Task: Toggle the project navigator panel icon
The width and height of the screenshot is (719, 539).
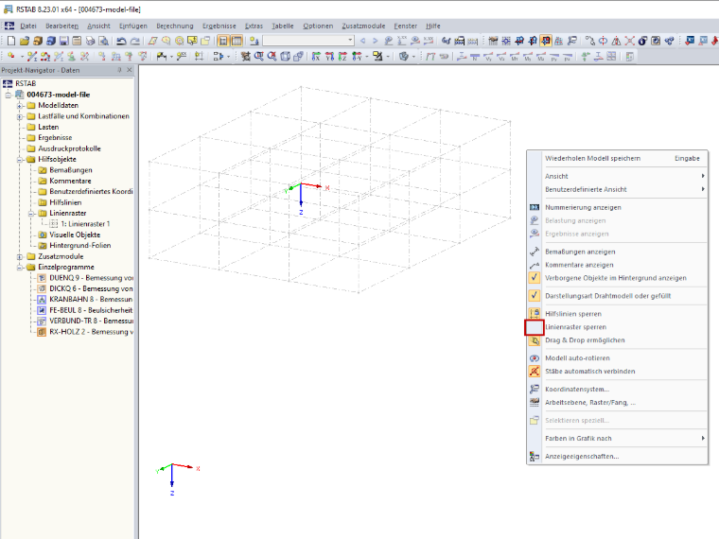Action: coord(223,42)
